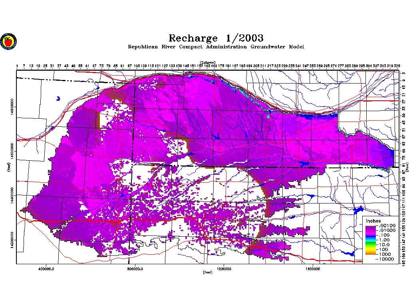Viewport: 409px width, 307px height.
Task: Select the 800000.0 x-axis tick label
Action: [135, 269]
